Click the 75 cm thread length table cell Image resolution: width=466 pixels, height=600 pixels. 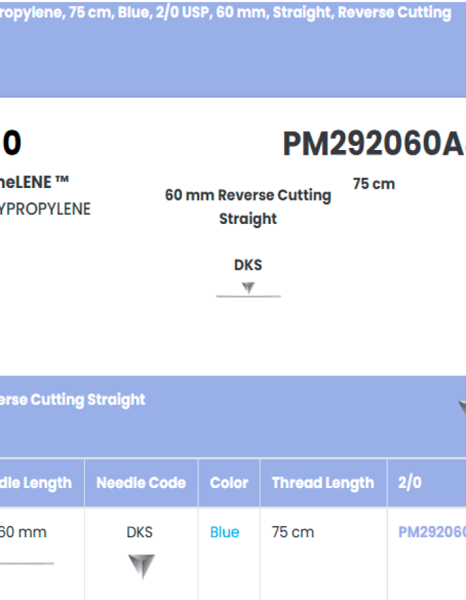click(293, 532)
